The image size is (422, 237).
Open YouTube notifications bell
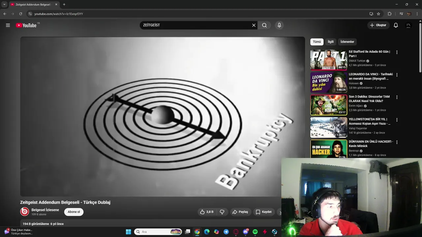(396, 25)
